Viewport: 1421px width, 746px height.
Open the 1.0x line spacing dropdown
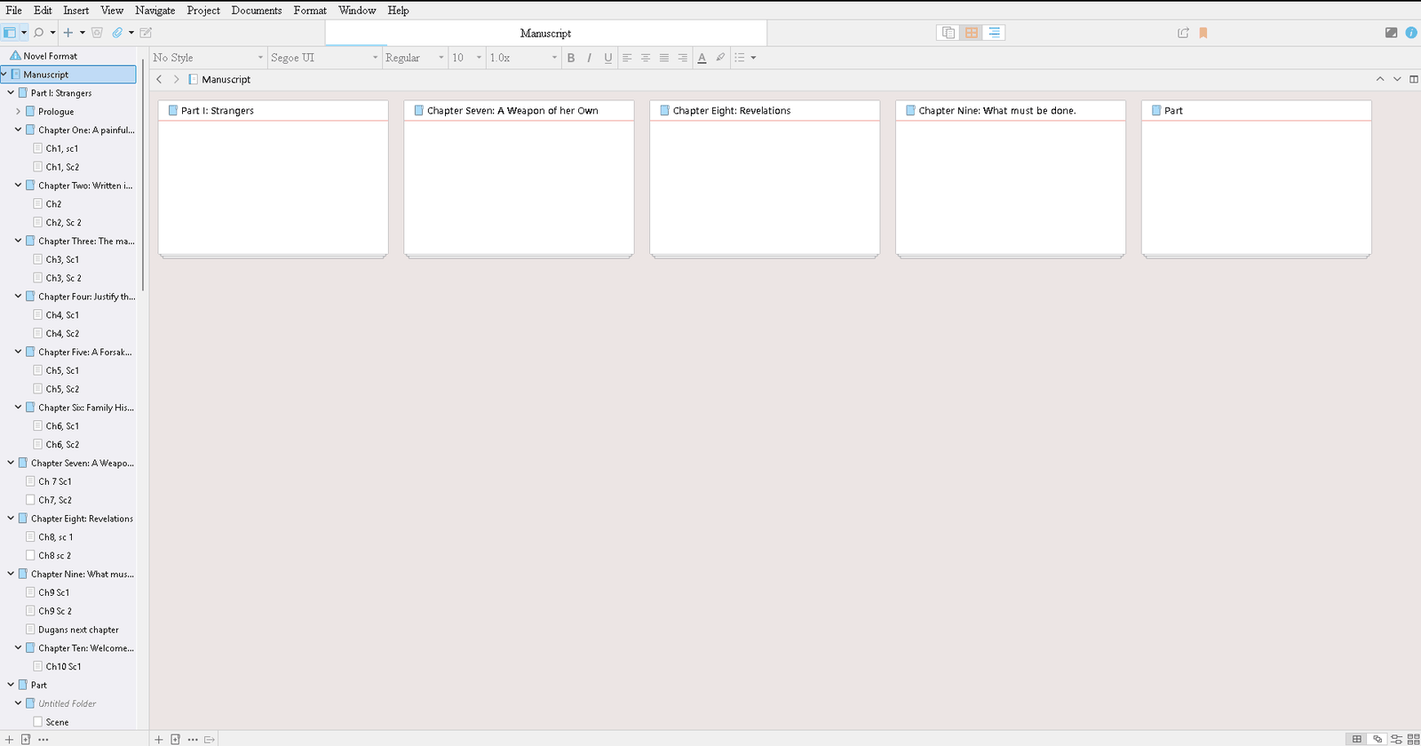tap(523, 58)
